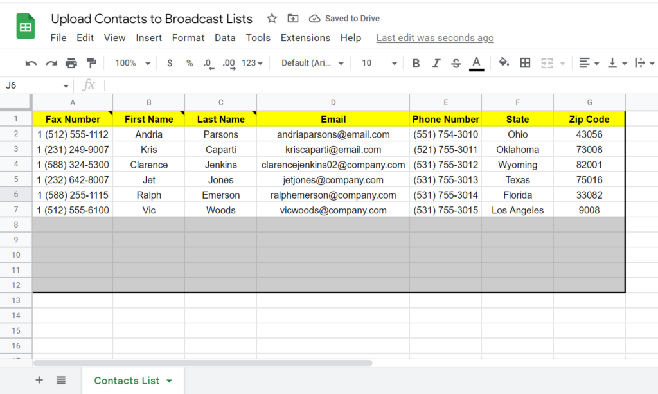Click the Move to folder icon
The width and height of the screenshot is (658, 394).
292,19
